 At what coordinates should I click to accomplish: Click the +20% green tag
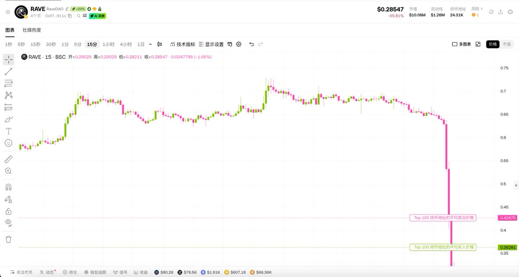pos(78,9)
